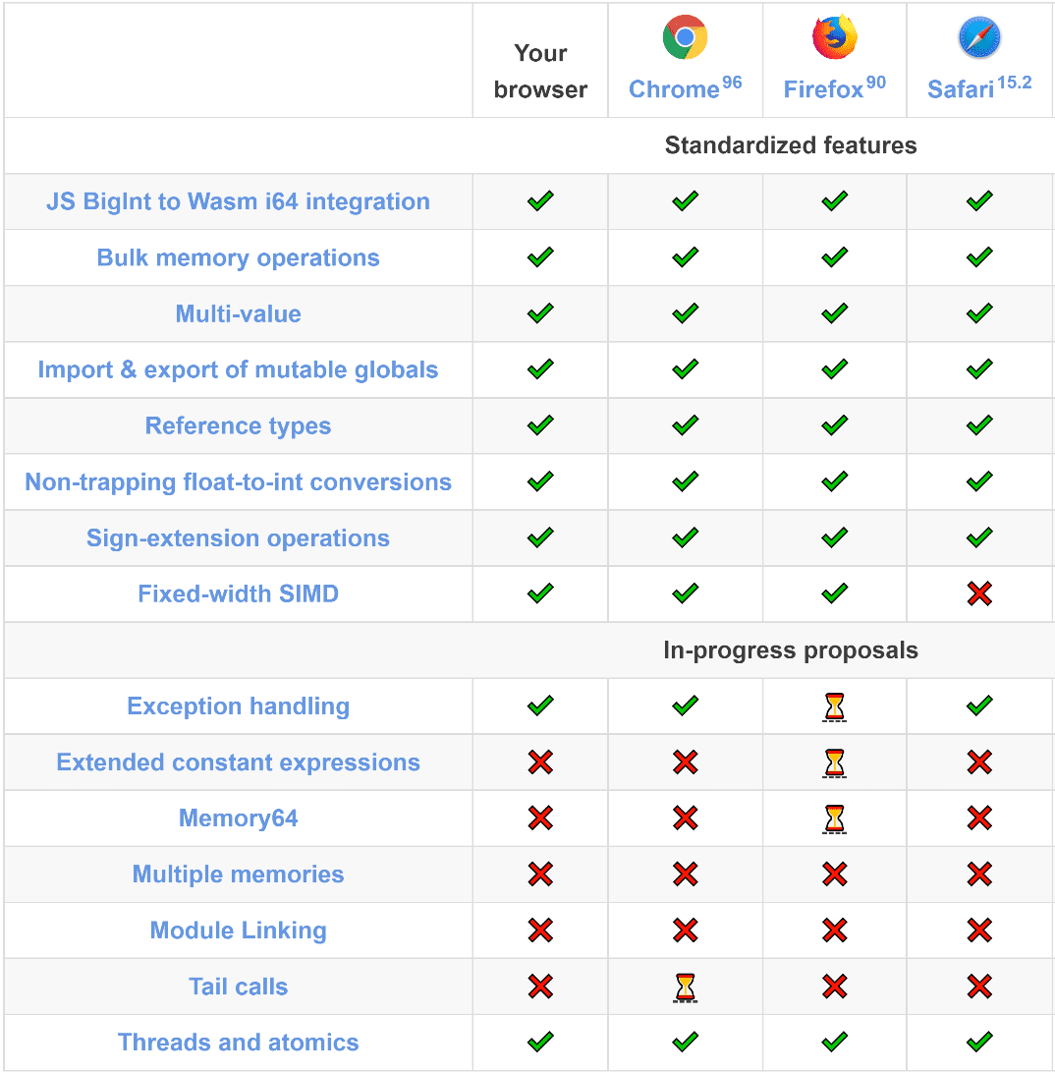Open JS BigInt to Wasm i64 integration link
Screen dimensions: 1055x1072
click(x=238, y=201)
